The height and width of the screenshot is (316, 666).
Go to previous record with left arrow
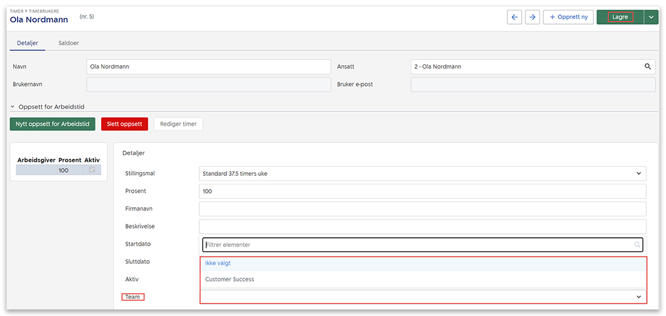pyautogui.click(x=515, y=18)
